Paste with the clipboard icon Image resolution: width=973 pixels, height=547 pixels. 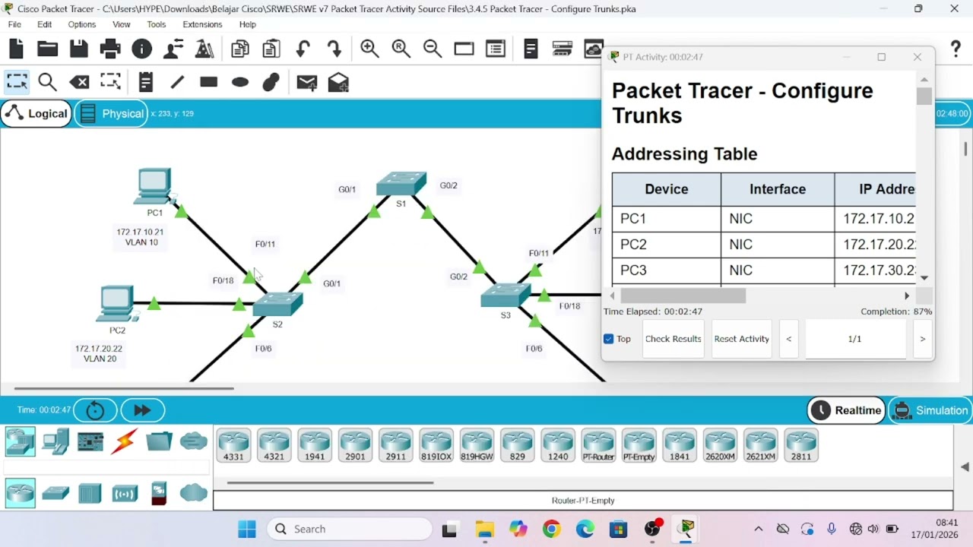coord(271,49)
